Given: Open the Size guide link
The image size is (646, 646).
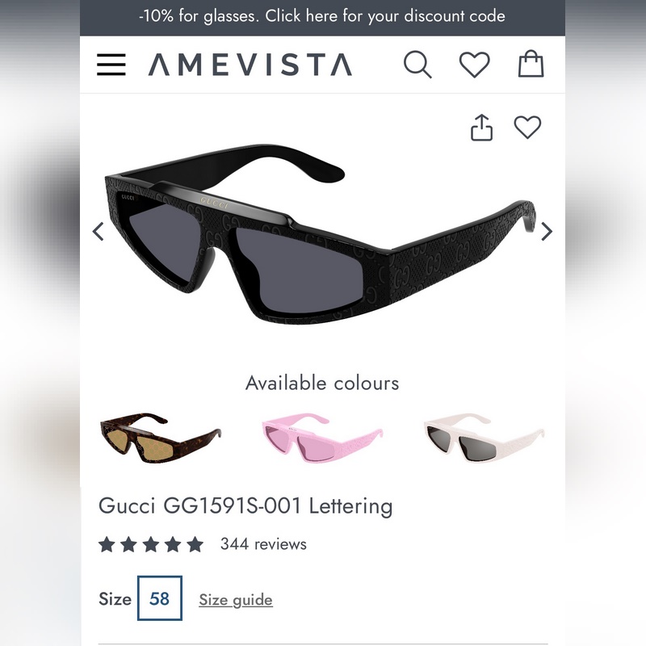Looking at the screenshot, I should pos(236,600).
